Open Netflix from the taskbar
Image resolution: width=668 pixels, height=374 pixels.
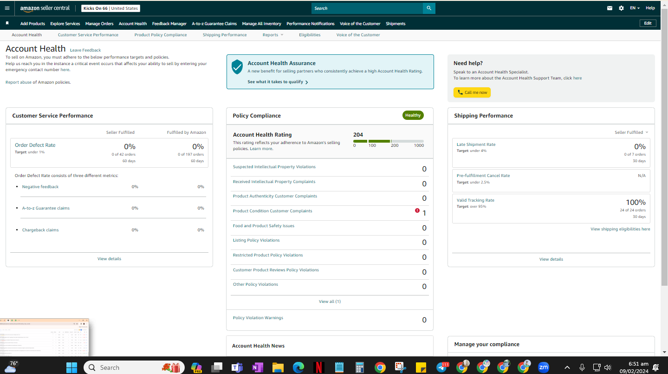[318, 367]
